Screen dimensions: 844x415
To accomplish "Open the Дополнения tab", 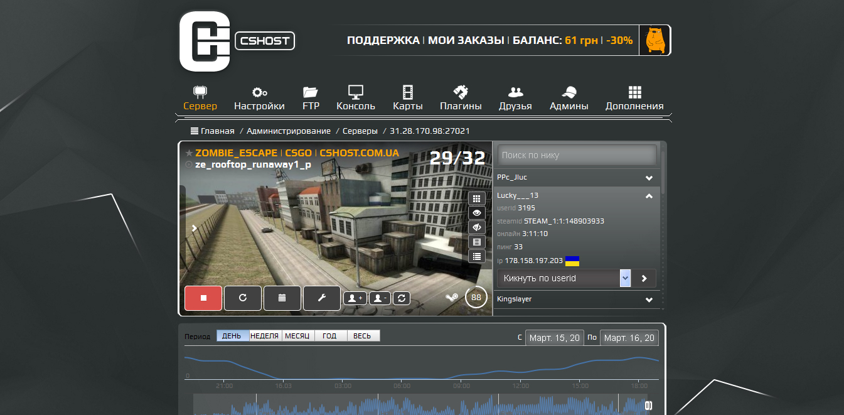I will 634,99.
